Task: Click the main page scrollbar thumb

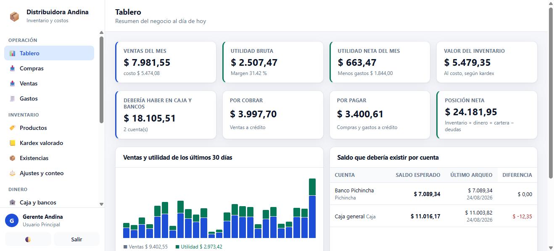Action: click(x=551, y=92)
